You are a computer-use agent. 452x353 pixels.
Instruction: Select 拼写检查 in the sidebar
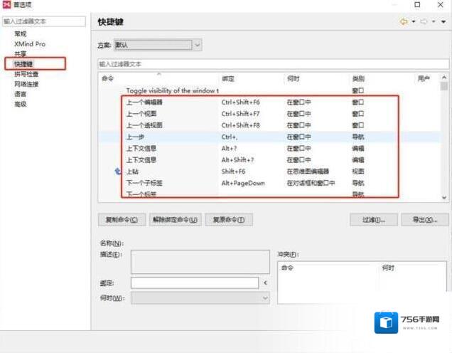26,74
